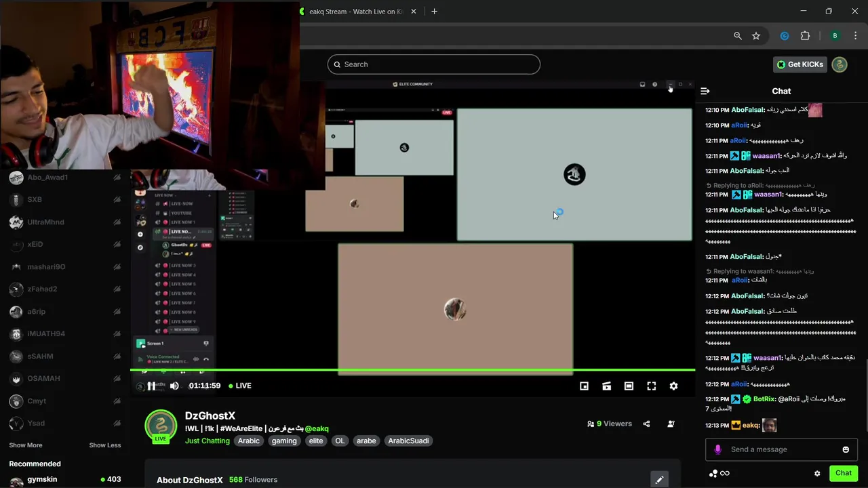The width and height of the screenshot is (868, 488).
Task: Click the gaming tag
Action: (284, 441)
